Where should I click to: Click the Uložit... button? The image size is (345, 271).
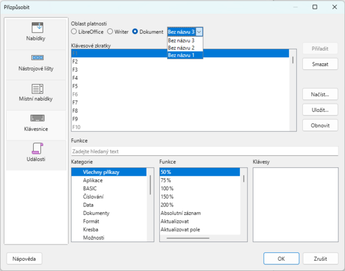[x=320, y=110]
